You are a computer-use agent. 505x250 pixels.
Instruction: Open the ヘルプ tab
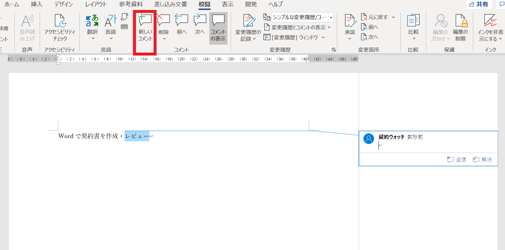[x=275, y=4]
